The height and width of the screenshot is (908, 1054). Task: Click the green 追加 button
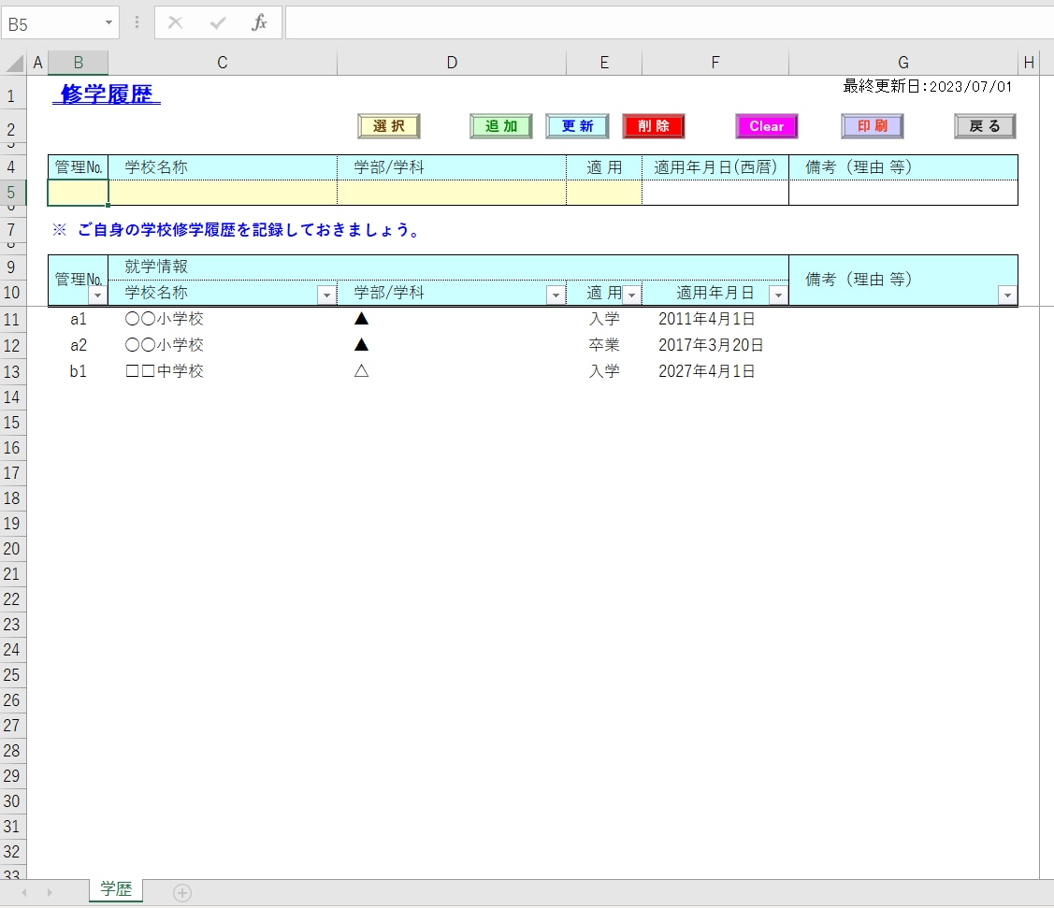point(501,126)
